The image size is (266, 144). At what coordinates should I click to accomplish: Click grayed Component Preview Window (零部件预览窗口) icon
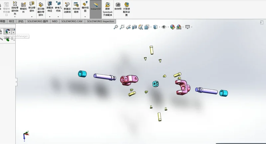6,5
